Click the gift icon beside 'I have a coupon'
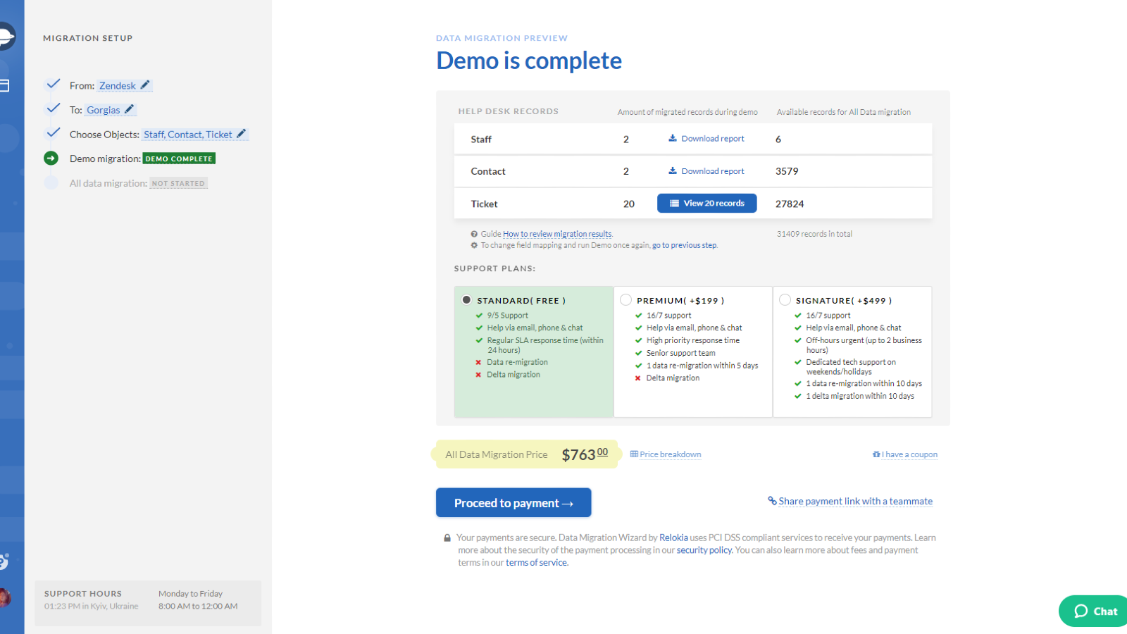The image size is (1127, 634). pyautogui.click(x=876, y=454)
